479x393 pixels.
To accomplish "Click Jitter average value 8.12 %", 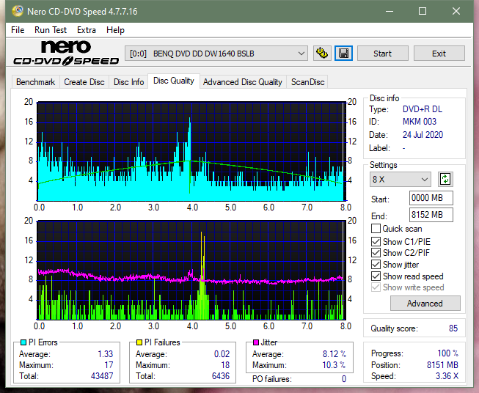I will 334,354.
